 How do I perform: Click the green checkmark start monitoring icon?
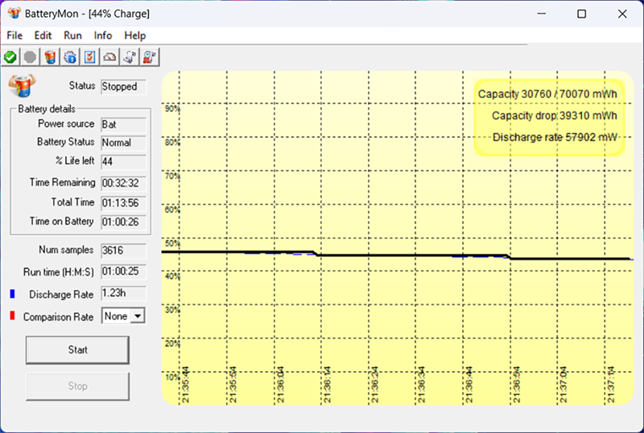pos(10,57)
